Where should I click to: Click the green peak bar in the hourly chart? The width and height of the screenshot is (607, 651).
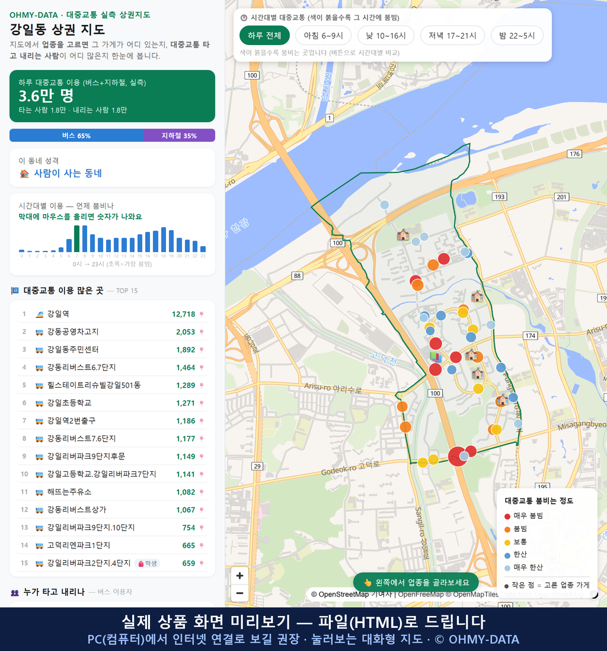point(77,239)
